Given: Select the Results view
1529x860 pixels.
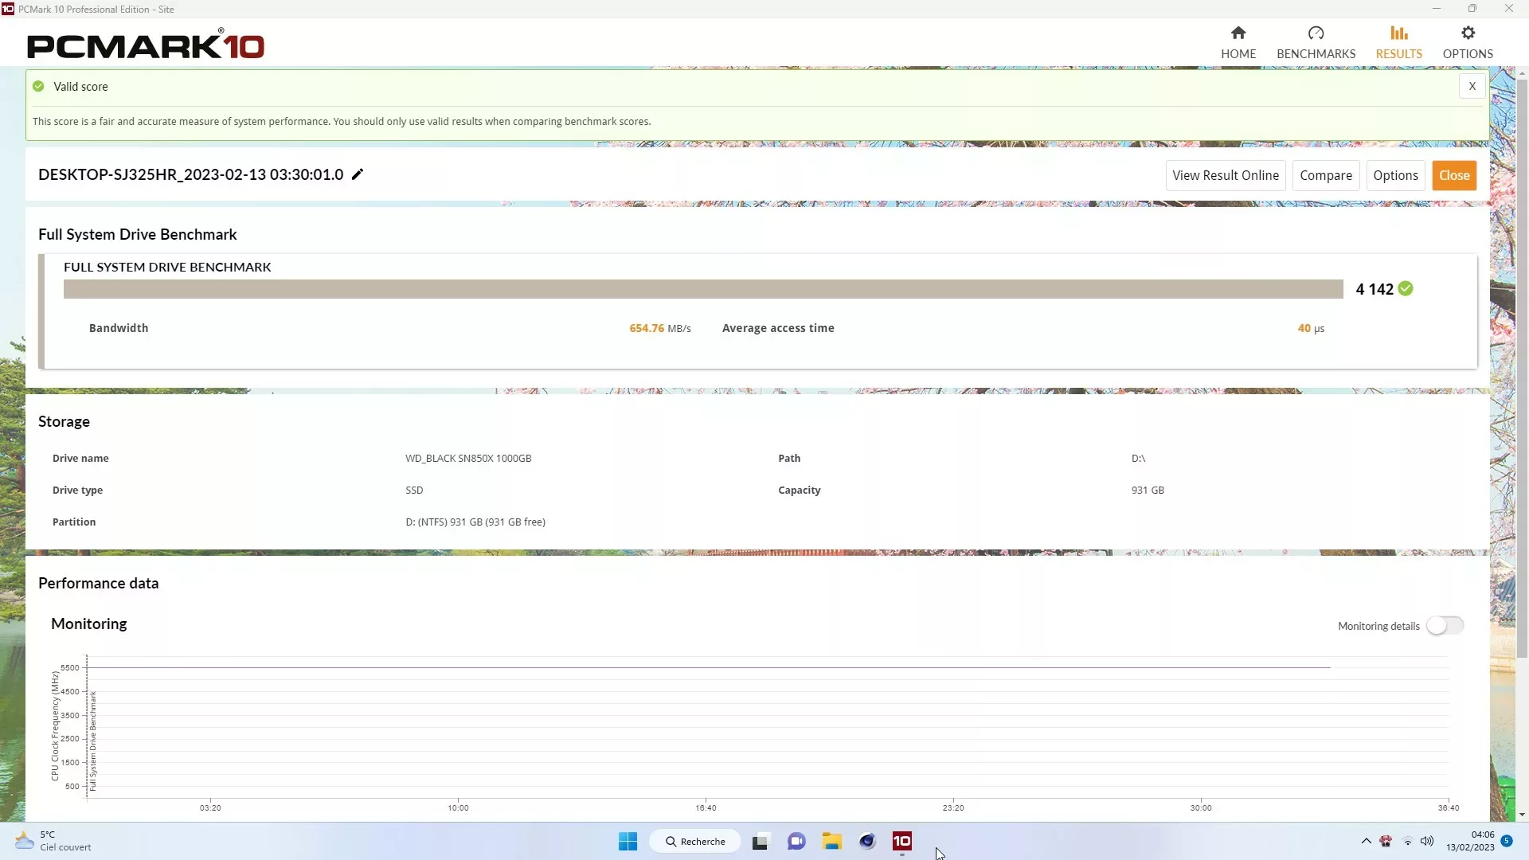Looking at the screenshot, I should [x=1399, y=42].
